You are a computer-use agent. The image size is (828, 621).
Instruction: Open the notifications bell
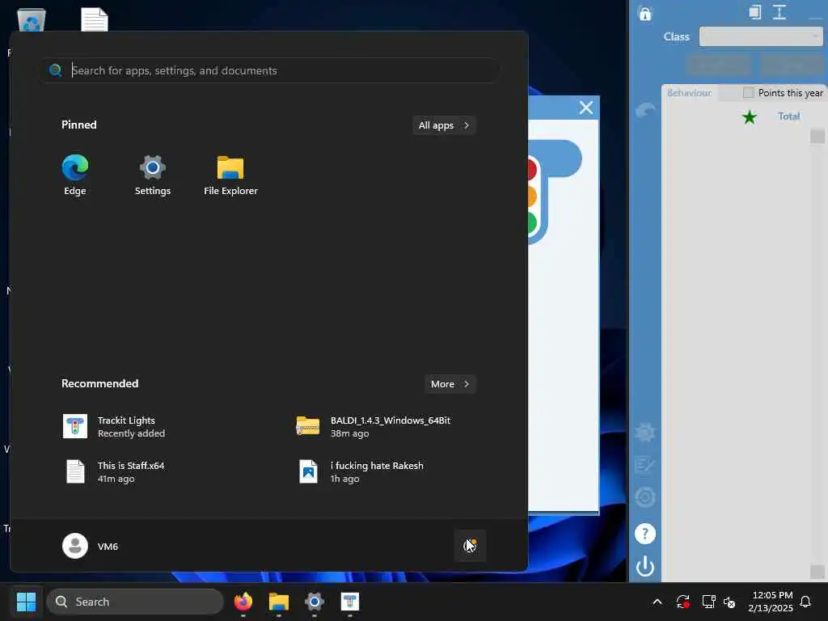coord(805,602)
